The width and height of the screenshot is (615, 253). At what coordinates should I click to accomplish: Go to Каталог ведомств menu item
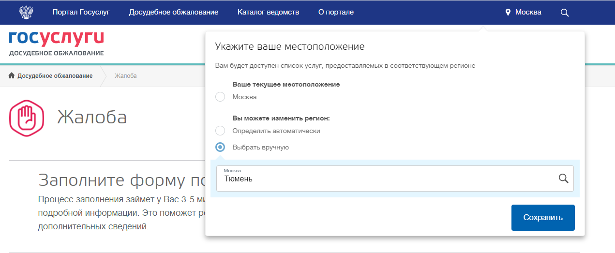pyautogui.click(x=268, y=13)
